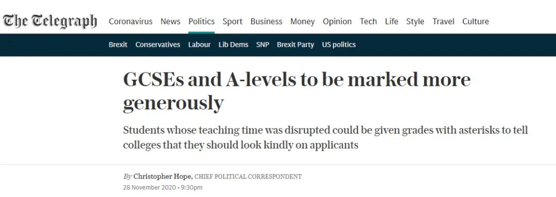Viewport: 556px width, 197px height.
Task: Open author Christopher Hope's profile
Action: pyautogui.click(x=163, y=176)
